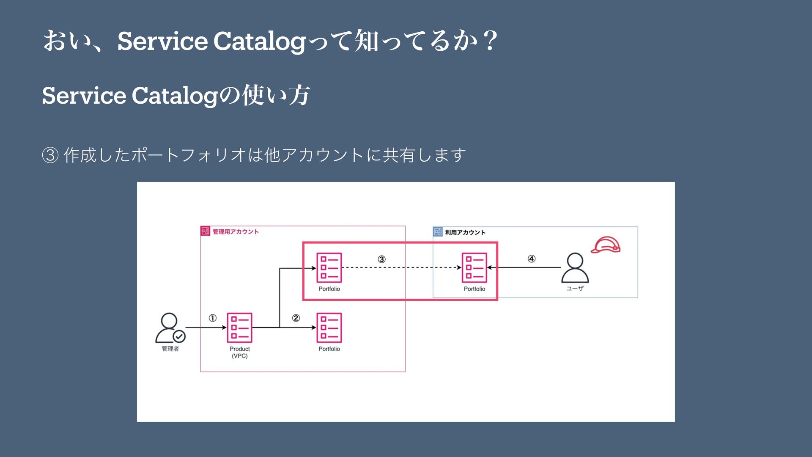Image resolution: width=812 pixels, height=457 pixels.
Task: Click the ユーザ person icon
Action: 575,268
